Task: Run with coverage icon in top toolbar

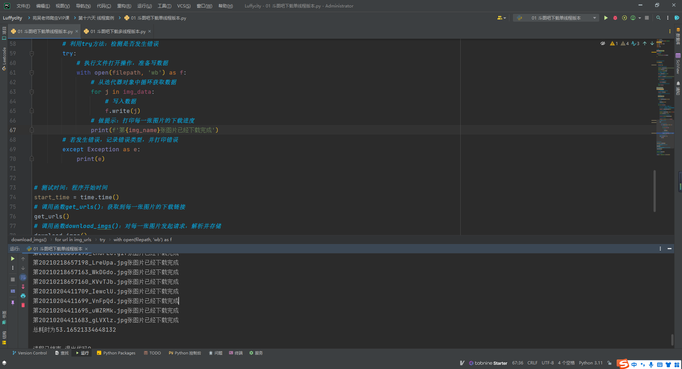Action: click(624, 18)
